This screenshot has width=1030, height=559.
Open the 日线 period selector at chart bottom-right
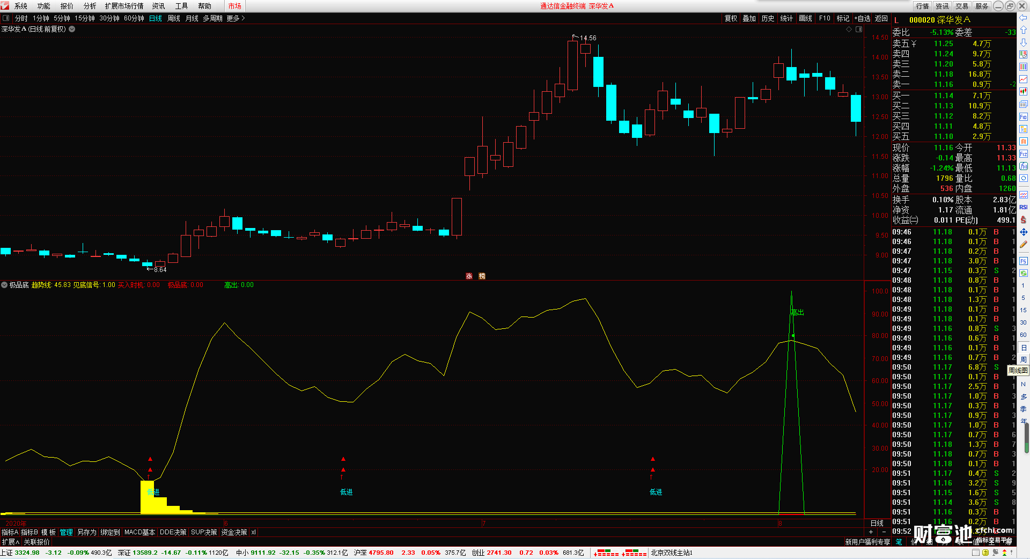pos(877,523)
